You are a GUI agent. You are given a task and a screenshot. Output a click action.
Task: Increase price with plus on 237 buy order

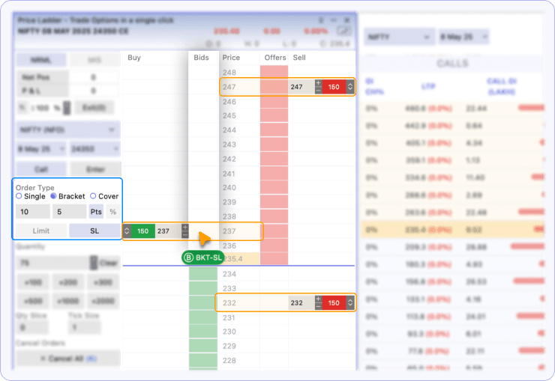[x=185, y=227]
